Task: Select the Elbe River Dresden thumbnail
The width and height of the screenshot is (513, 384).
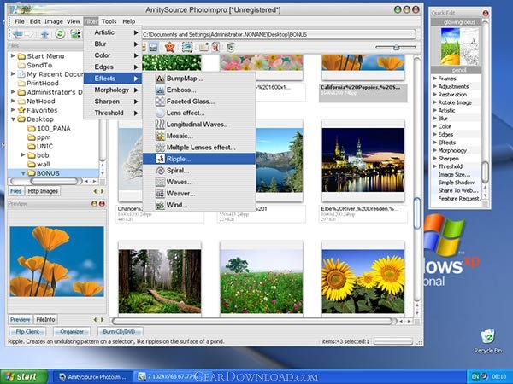Action: (x=363, y=160)
